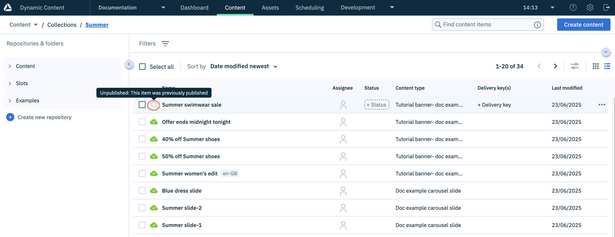Image resolution: width=615 pixels, height=237 pixels.
Task: Go to next page arrow
Action: pyautogui.click(x=555, y=66)
